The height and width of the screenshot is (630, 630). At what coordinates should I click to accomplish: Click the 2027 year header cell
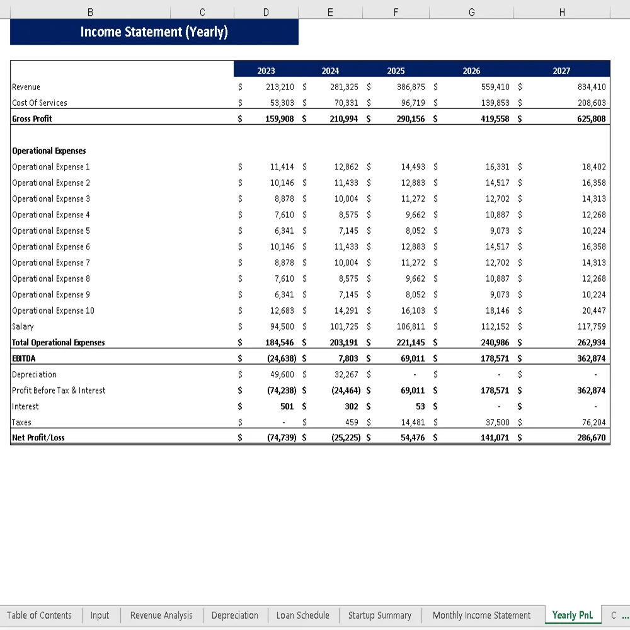561,71
